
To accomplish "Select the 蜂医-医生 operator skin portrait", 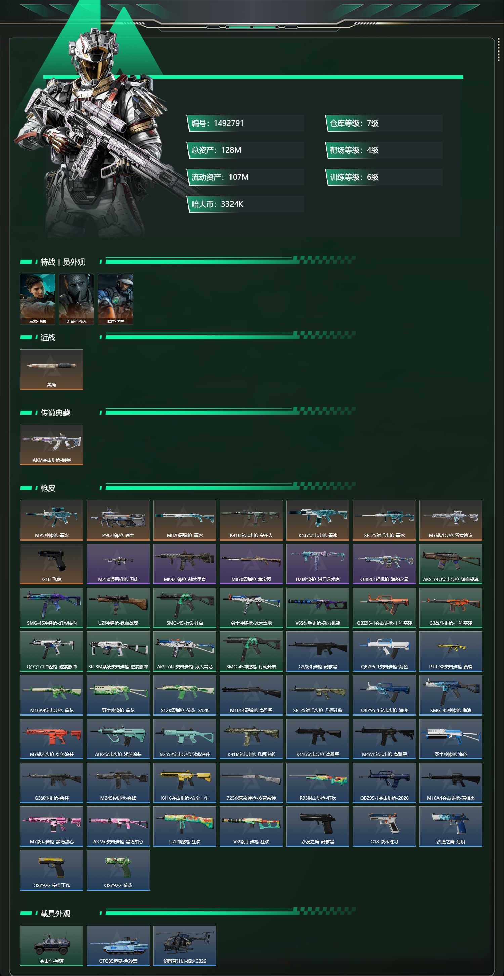I will pyautogui.click(x=115, y=299).
